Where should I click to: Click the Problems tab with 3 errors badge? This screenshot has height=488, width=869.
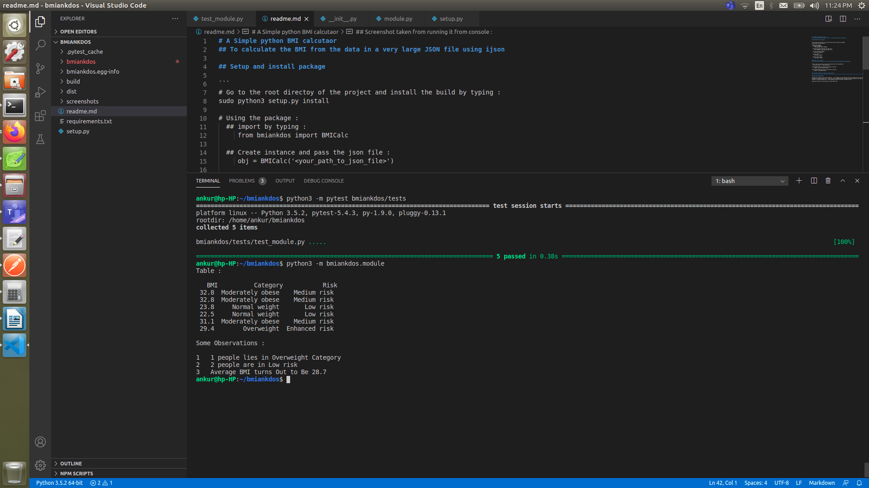coord(247,181)
